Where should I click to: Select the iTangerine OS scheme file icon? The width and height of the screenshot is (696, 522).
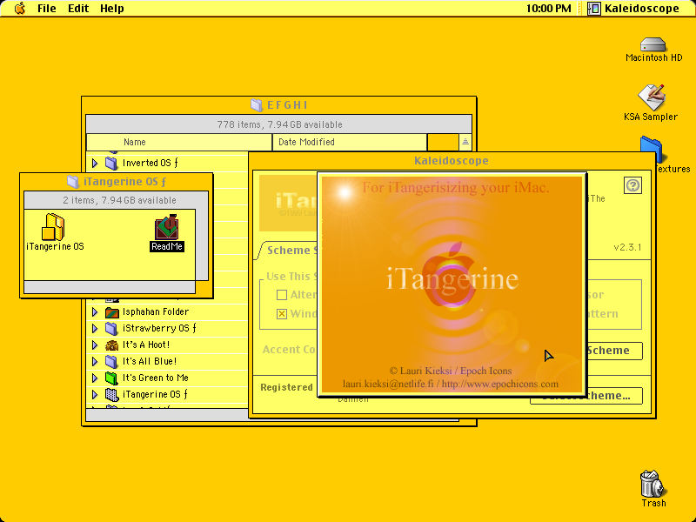[x=54, y=227]
